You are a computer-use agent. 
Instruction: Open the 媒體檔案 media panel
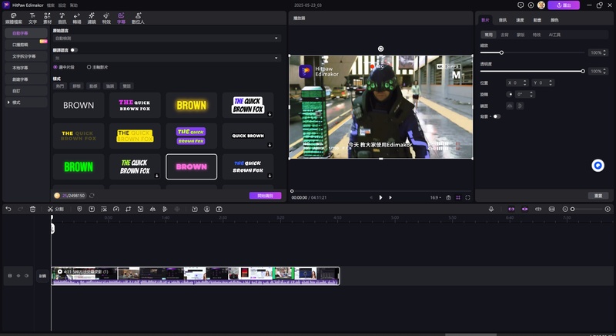click(15, 18)
